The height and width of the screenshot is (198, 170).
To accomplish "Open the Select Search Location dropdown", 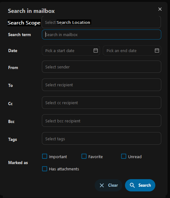I will pos(101,22).
